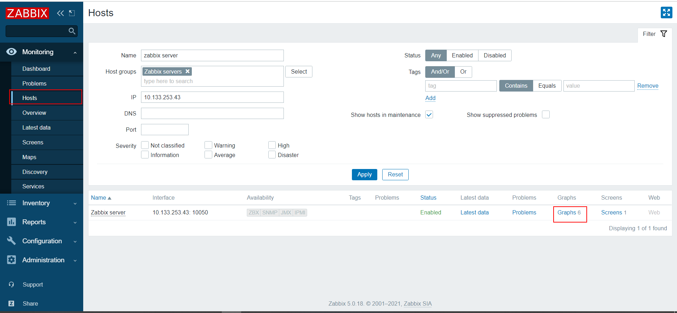The width and height of the screenshot is (677, 313).
Task: Click the IP filter input field
Action: [x=212, y=97]
